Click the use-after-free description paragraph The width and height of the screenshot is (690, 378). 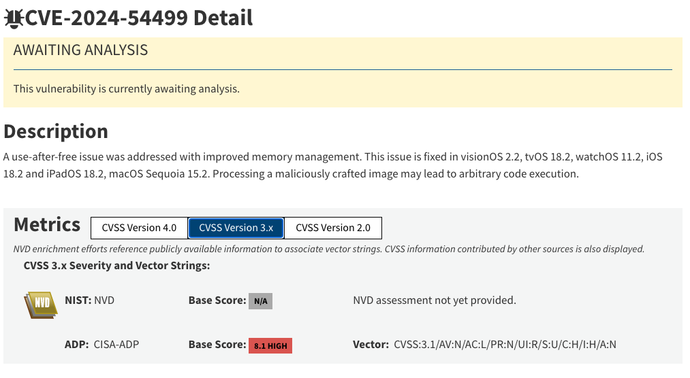(332, 165)
